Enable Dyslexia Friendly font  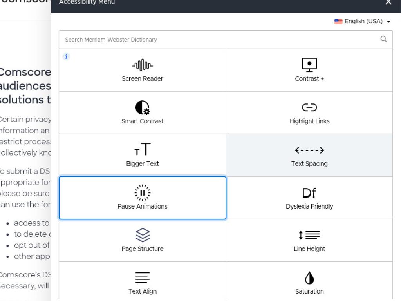[x=309, y=198]
